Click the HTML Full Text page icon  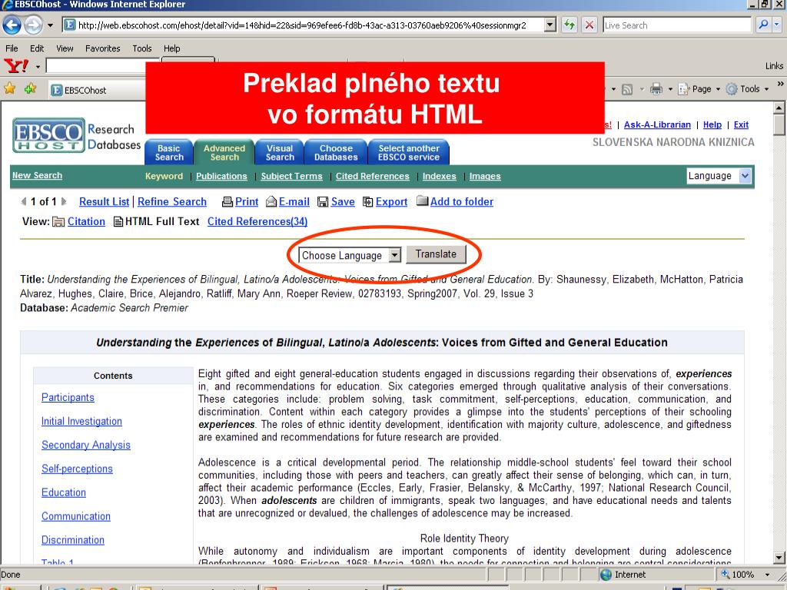[118, 222]
